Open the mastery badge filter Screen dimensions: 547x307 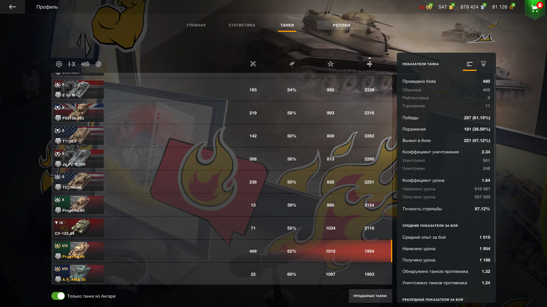pos(59,64)
